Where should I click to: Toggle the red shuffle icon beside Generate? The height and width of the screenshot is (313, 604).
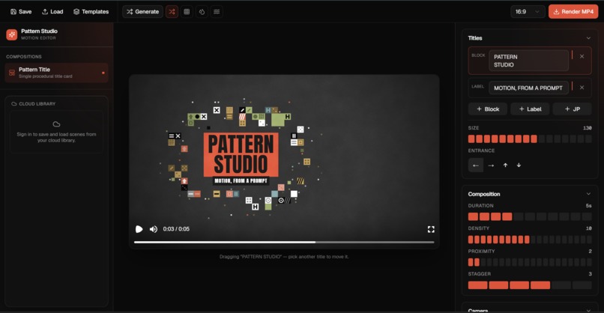172,11
